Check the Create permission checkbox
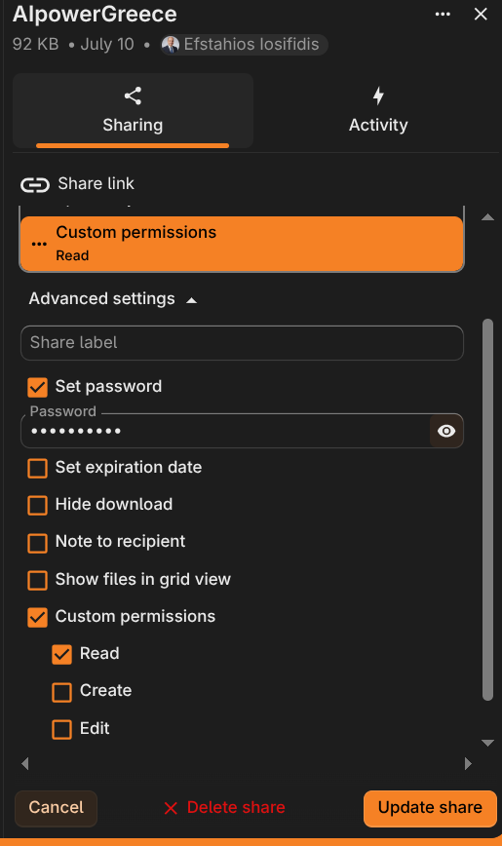The image size is (502, 846). tap(61, 692)
